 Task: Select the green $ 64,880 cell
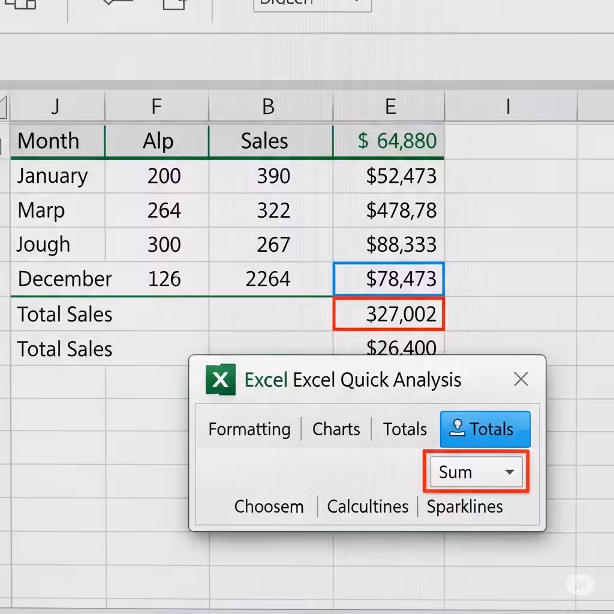pyautogui.click(x=389, y=141)
